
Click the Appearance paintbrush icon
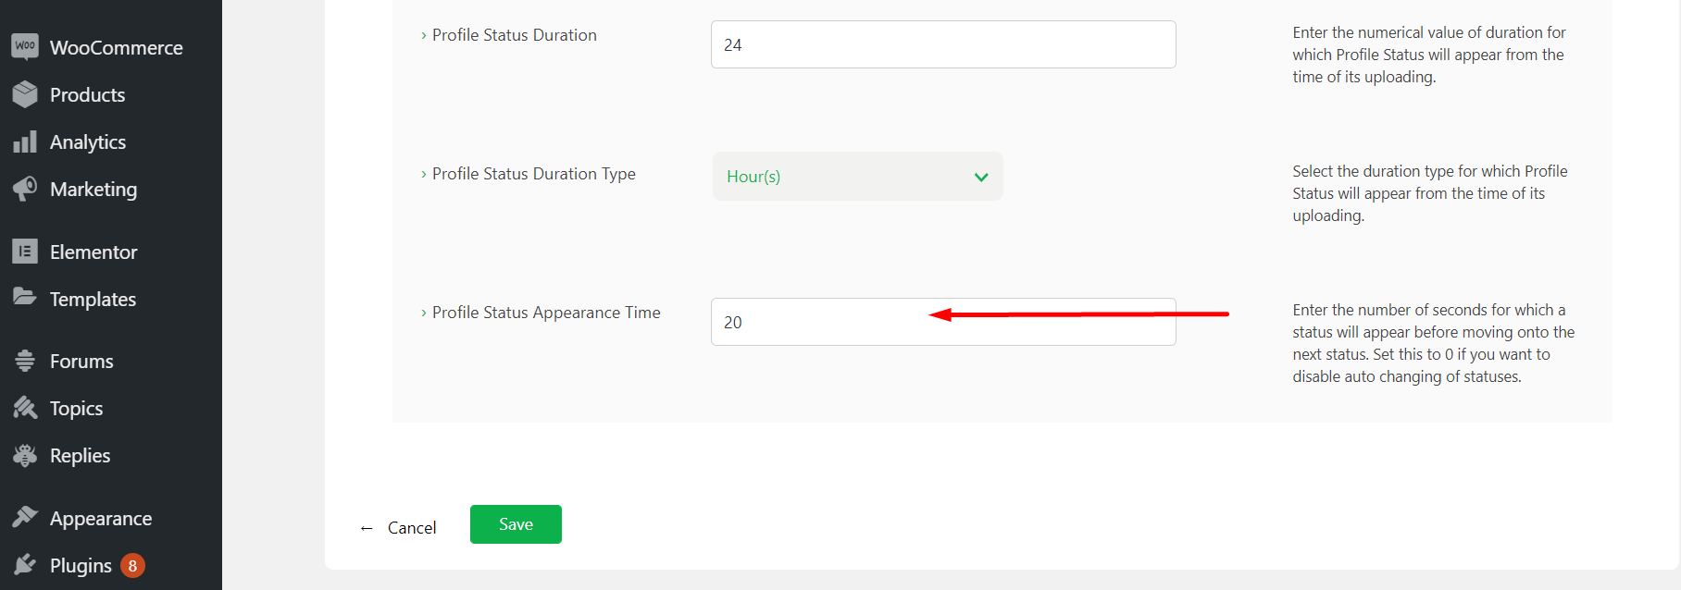[25, 518]
